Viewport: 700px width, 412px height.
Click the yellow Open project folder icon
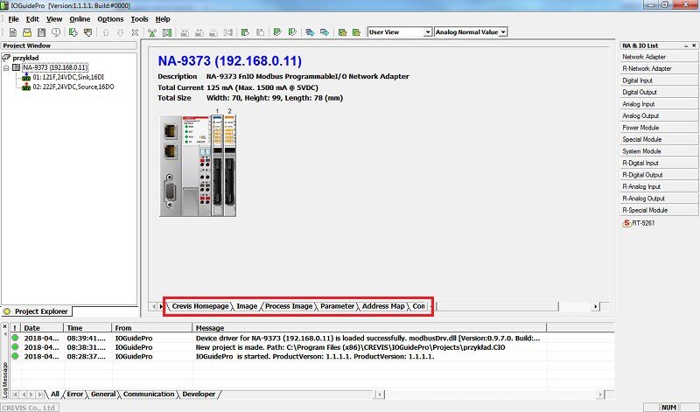click(27, 32)
